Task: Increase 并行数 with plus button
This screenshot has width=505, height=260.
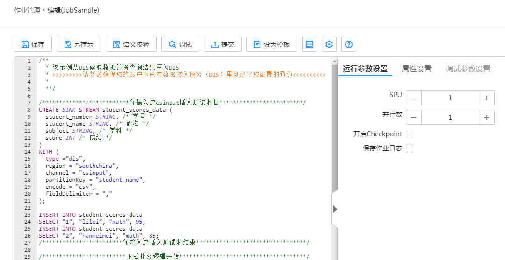Action: click(x=487, y=117)
